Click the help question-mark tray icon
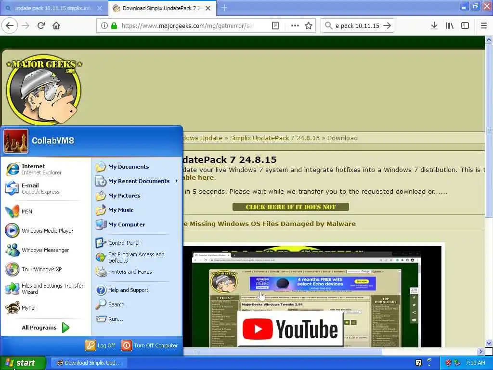This screenshot has width=493, height=370. coord(418,363)
